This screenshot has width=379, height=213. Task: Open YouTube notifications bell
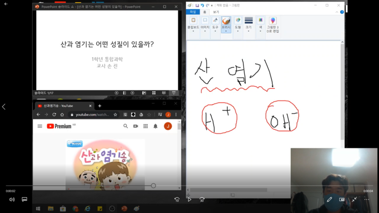(x=155, y=126)
